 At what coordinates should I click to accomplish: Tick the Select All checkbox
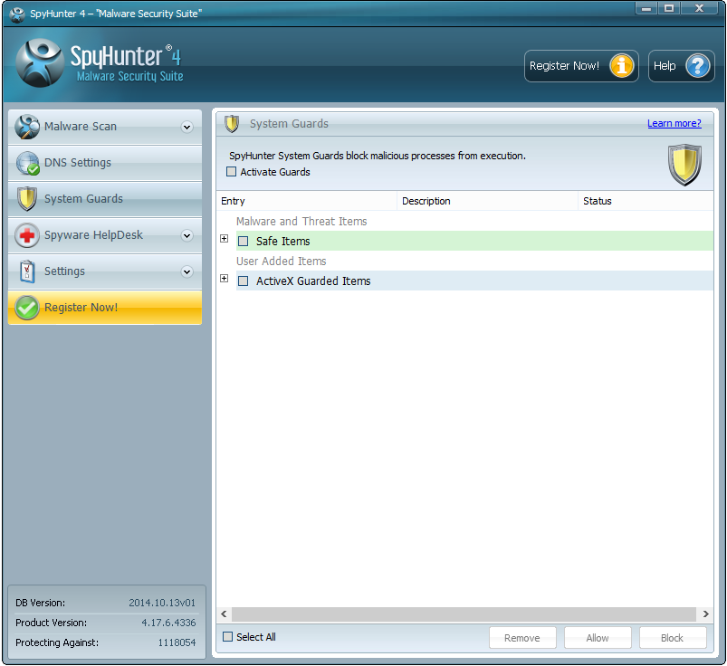pos(228,637)
